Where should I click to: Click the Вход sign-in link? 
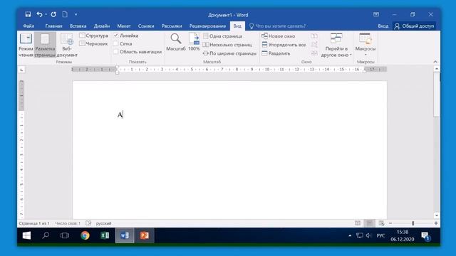(383, 26)
